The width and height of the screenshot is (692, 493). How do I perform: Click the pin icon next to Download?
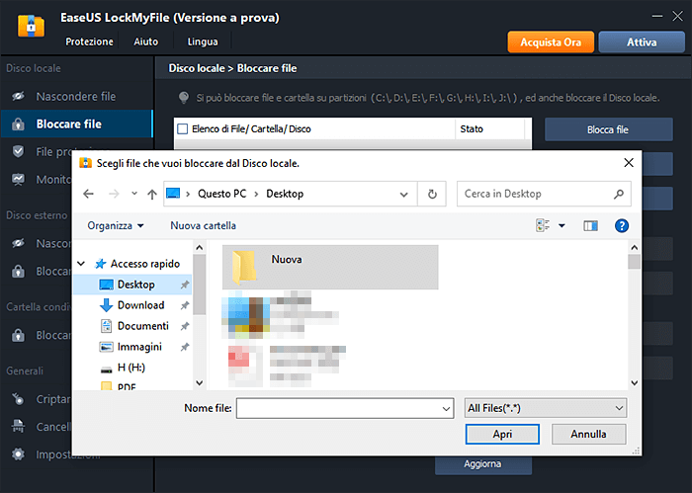point(185,305)
